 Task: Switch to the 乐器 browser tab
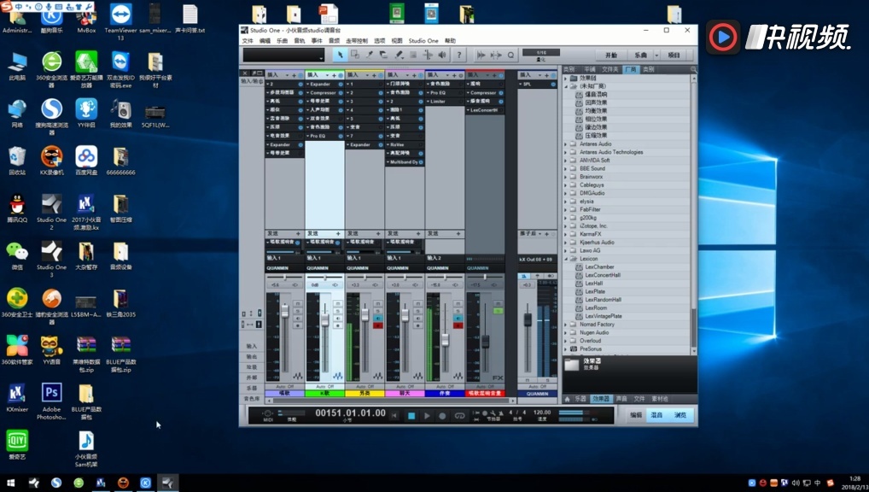(x=580, y=399)
